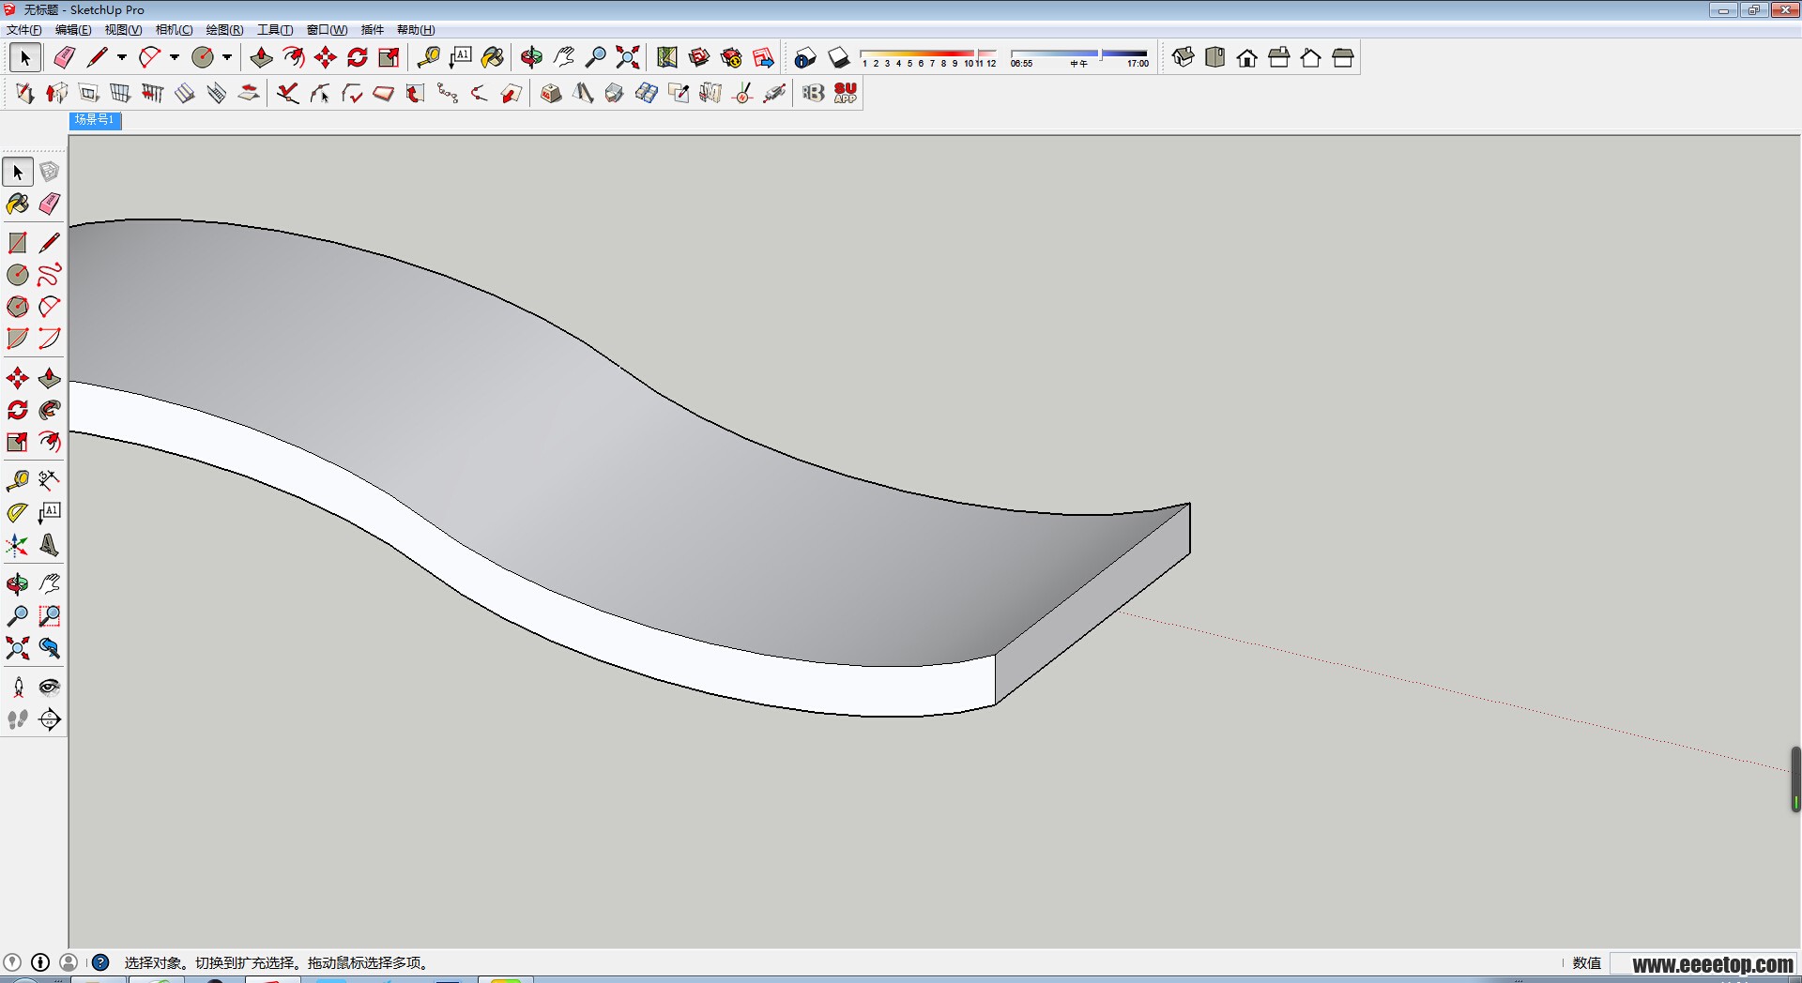Switch to the Top view
Viewport: 1802px width, 983px height.
[x=1215, y=57]
